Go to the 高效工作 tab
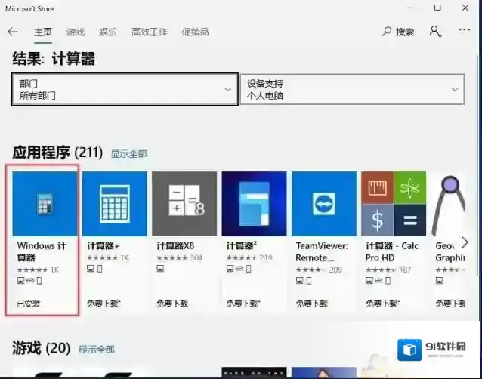This screenshot has height=379, width=482. [149, 32]
